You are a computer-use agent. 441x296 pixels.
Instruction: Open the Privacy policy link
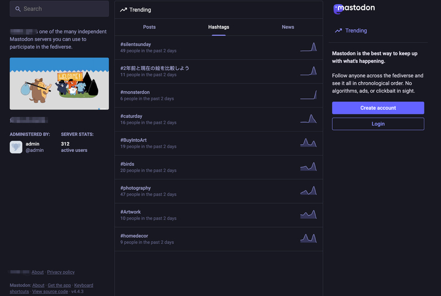[61, 272]
